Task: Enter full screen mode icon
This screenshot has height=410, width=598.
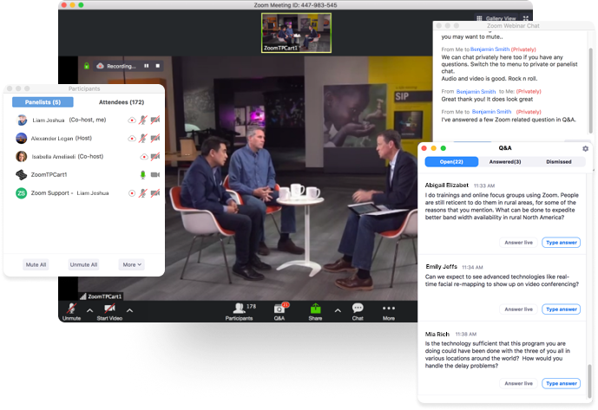Action: click(x=526, y=18)
